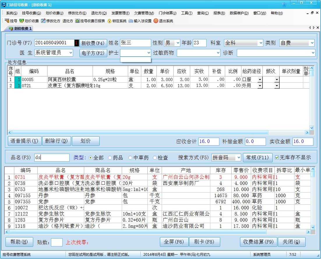Viewport: 321px width, 259px height.
Task: Select the 全部 type radio button
Action: [x=91, y=157]
